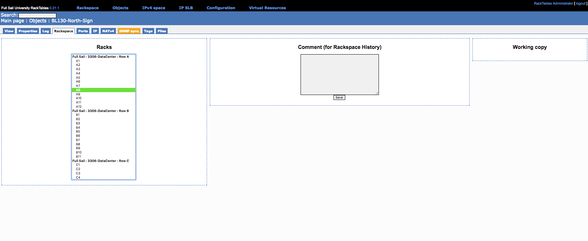Open the Ports tab
This screenshot has height=241, width=588.
[x=83, y=31]
